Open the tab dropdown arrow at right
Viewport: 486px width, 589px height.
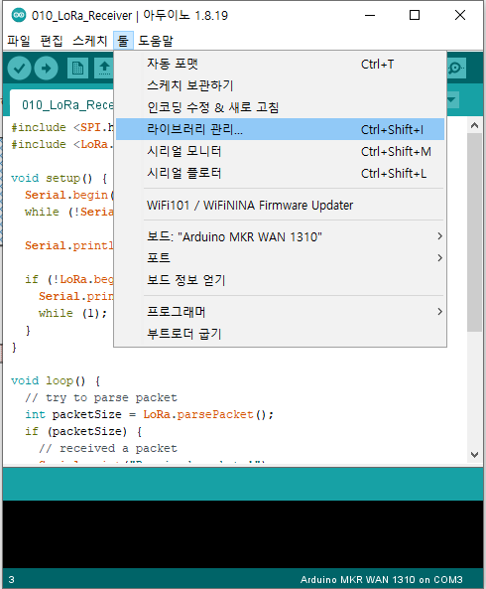pyautogui.click(x=452, y=100)
